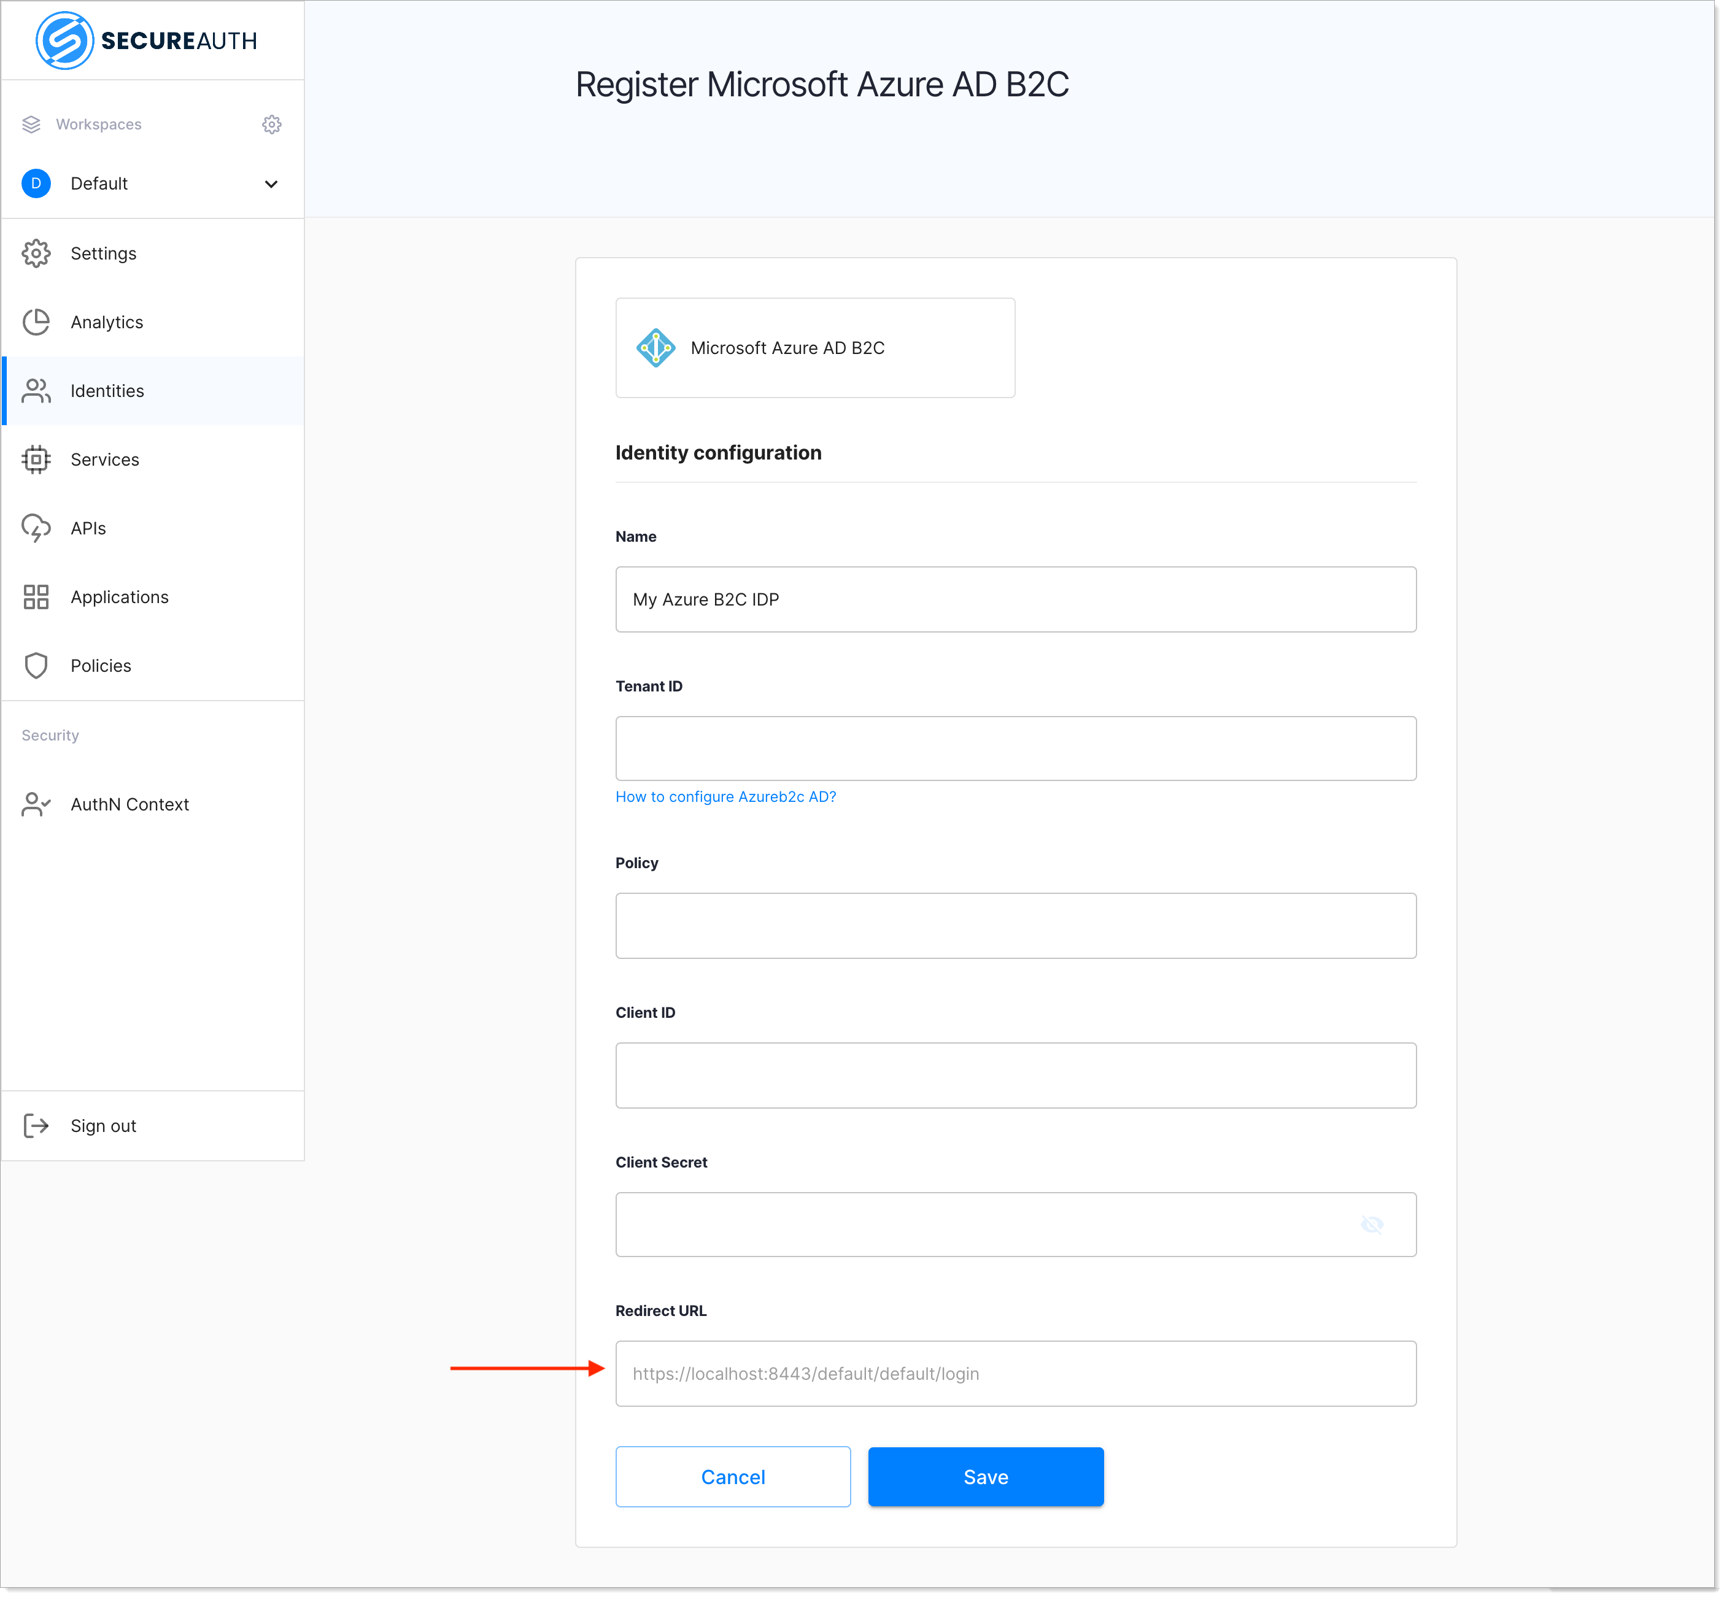Click the Identities sidebar icon
The width and height of the screenshot is (1724, 1597).
pos(36,389)
